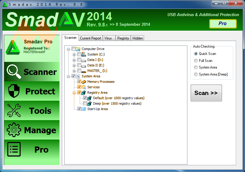Screen dimensions: 245x172
Task: Select the "Memory Processes" tree label
Action: [x=101, y=82]
